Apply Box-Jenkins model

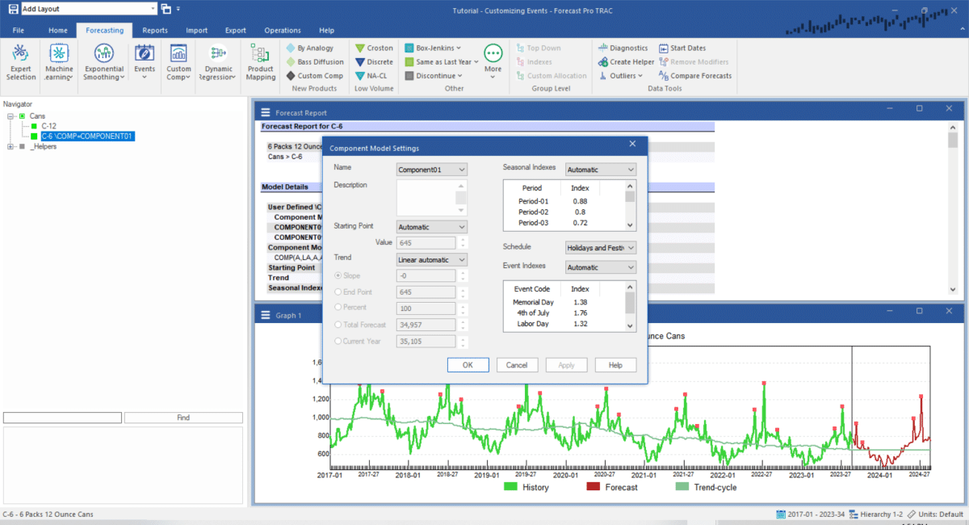coord(434,48)
